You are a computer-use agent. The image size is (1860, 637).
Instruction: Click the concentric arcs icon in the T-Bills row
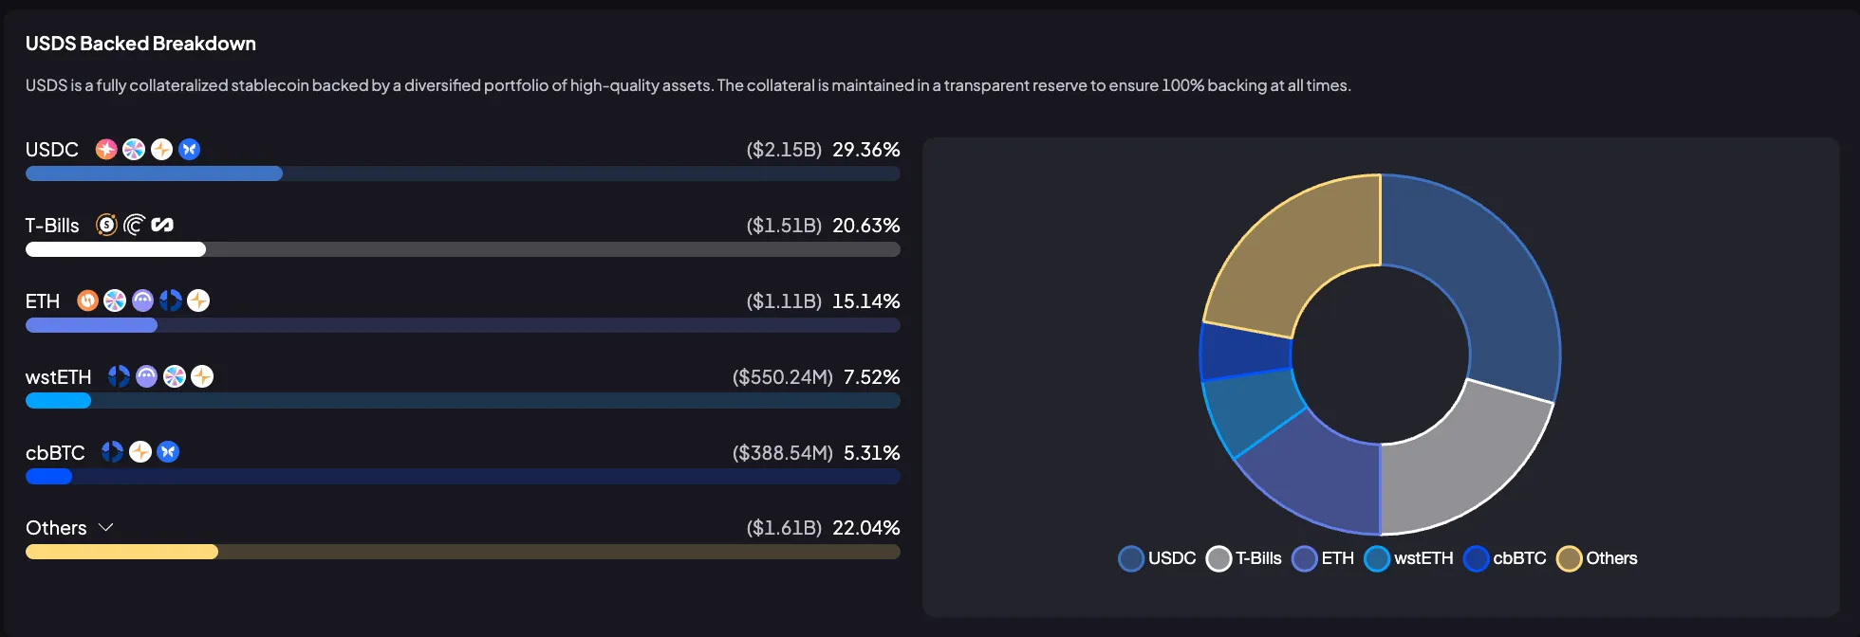135,225
